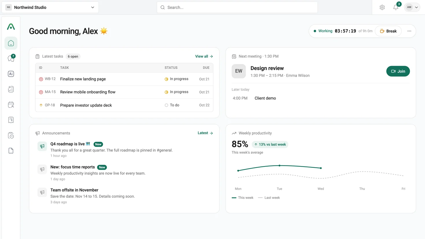Open the more options ellipsis next to Break

point(409,31)
